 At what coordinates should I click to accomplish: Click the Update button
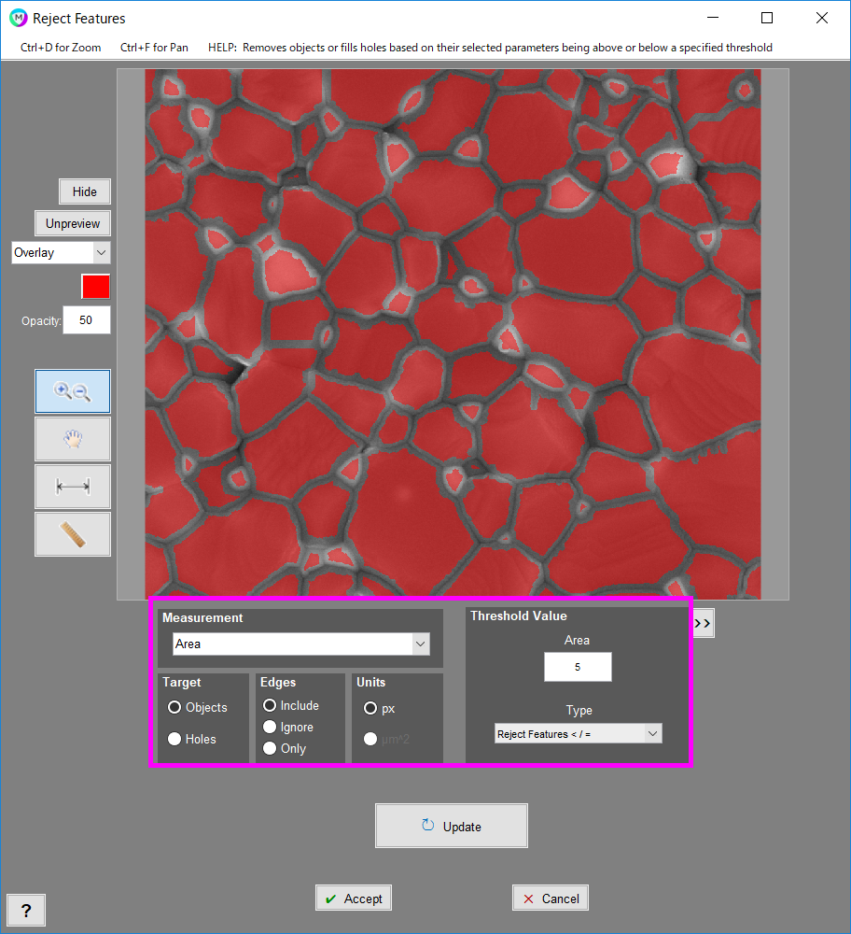tap(452, 827)
